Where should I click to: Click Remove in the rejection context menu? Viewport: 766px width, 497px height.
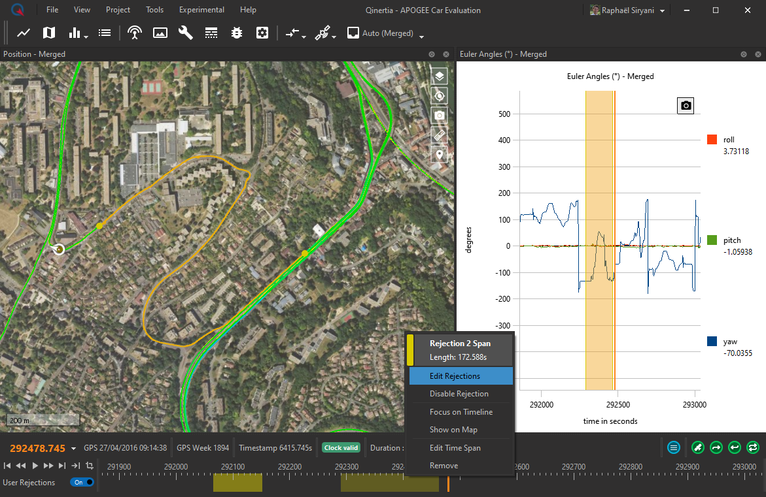(444, 466)
